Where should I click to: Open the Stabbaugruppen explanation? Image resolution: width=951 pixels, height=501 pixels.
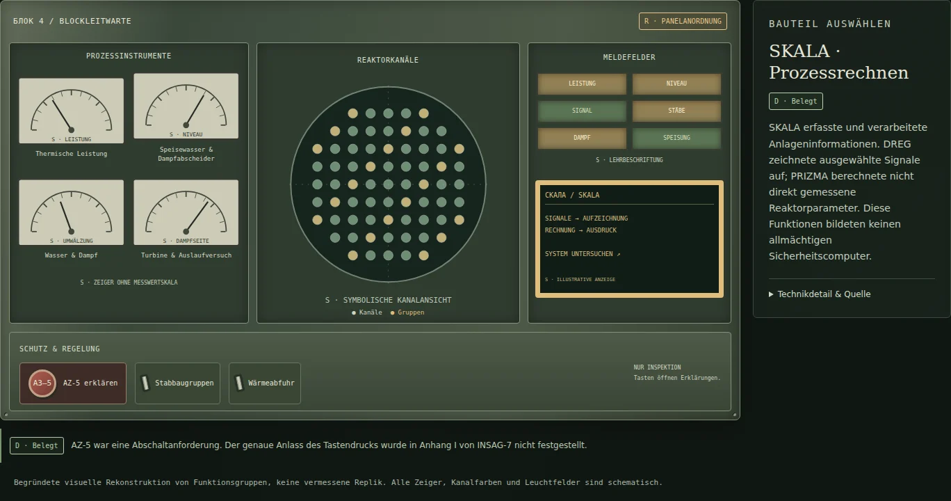pyautogui.click(x=177, y=383)
